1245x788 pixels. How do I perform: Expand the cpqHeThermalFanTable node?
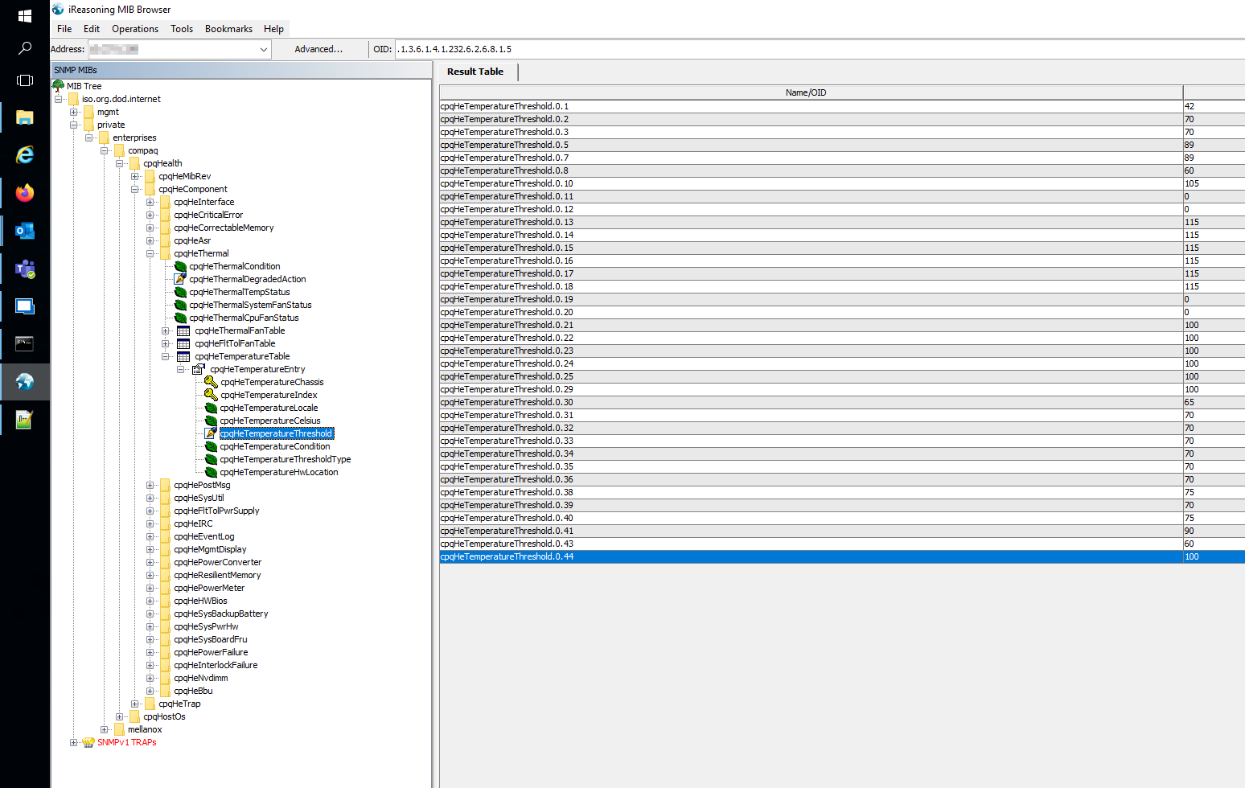166,330
